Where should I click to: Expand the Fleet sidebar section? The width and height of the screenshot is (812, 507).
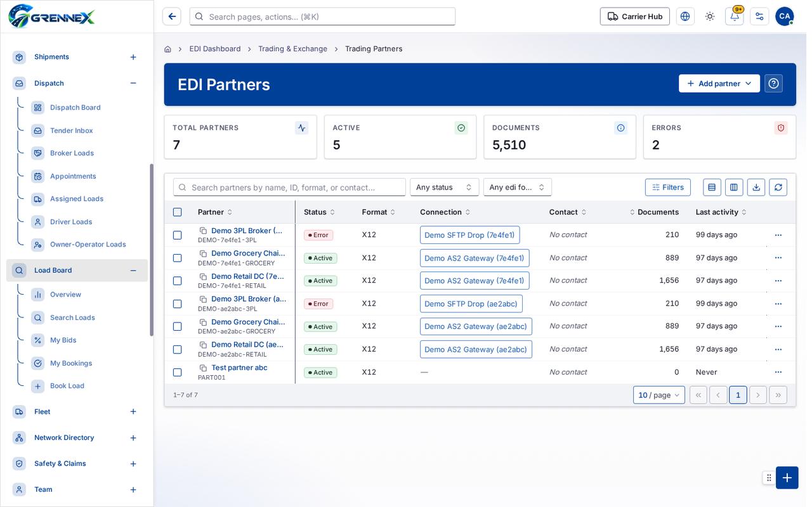coord(133,412)
